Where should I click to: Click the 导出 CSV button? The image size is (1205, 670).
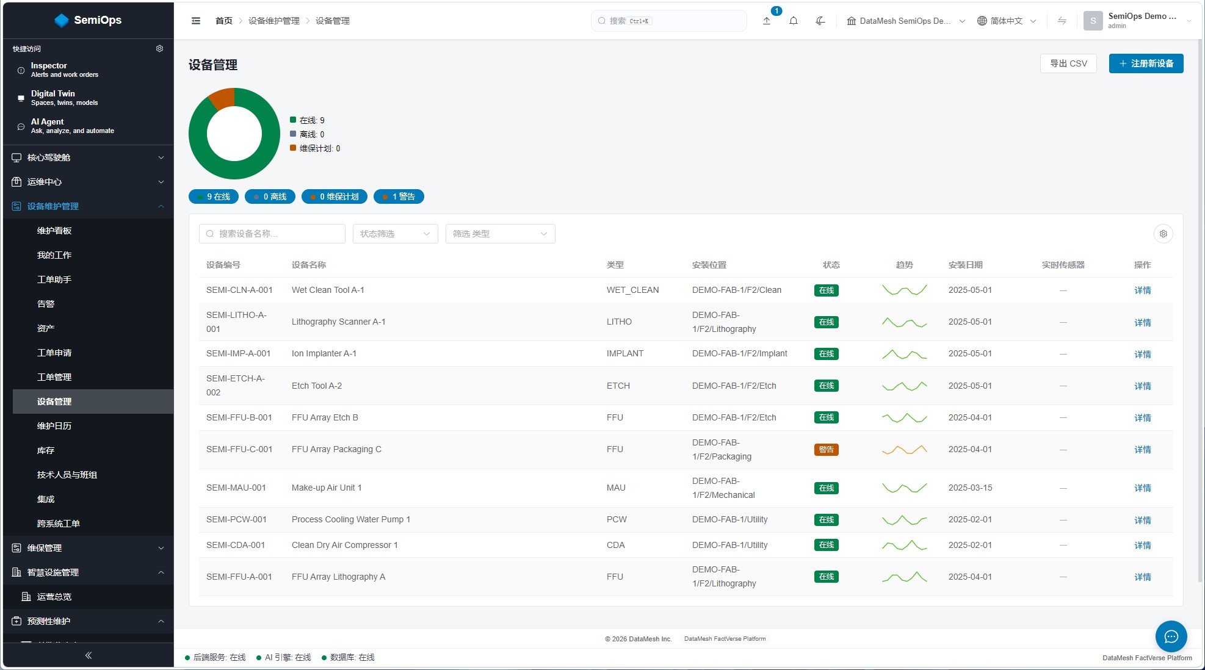tap(1068, 63)
